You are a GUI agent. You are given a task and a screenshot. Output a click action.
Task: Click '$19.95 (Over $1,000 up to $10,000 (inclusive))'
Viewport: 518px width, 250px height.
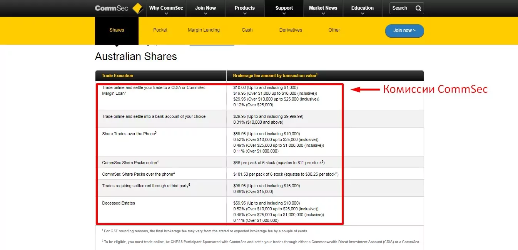pyautogui.click(x=274, y=93)
